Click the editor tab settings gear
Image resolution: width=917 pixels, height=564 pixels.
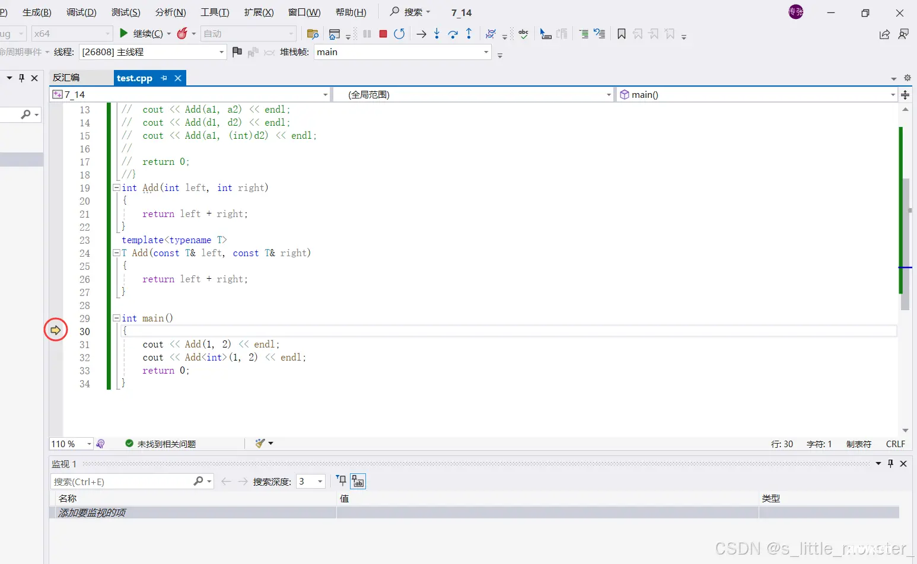907,78
